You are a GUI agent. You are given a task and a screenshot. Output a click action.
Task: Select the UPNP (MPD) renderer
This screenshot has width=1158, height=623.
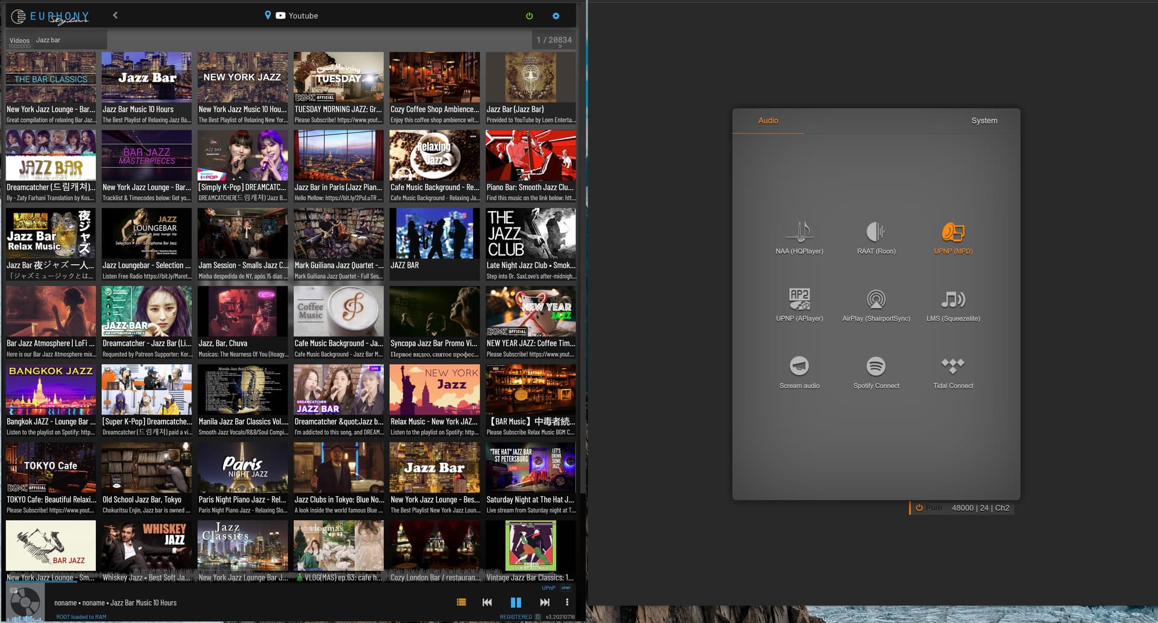tap(953, 232)
